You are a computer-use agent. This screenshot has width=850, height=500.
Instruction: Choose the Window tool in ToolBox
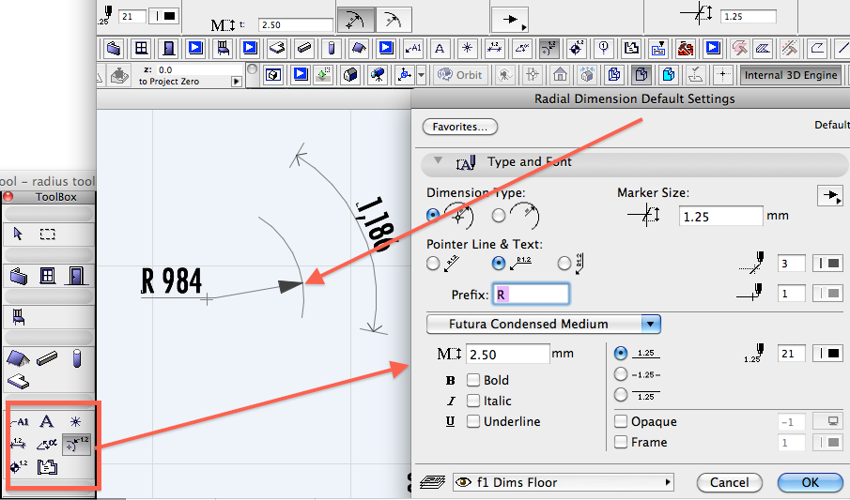point(48,276)
